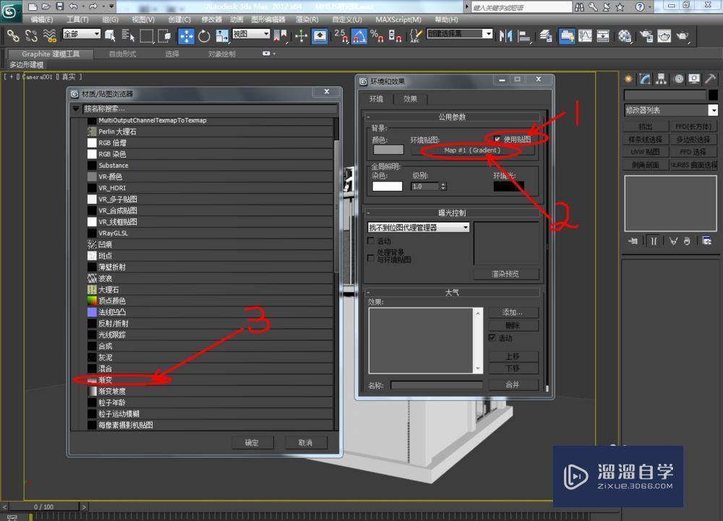Open the exposure control dropdown 找不到位图代理管理器

tap(419, 226)
